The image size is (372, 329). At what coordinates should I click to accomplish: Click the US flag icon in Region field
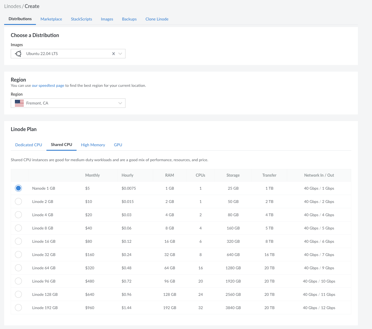pyautogui.click(x=19, y=103)
